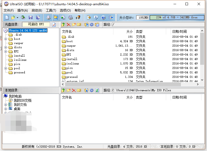This screenshot has width=207, height=151.
Task: Open ISO properties info icon
Action: pos(96,18)
